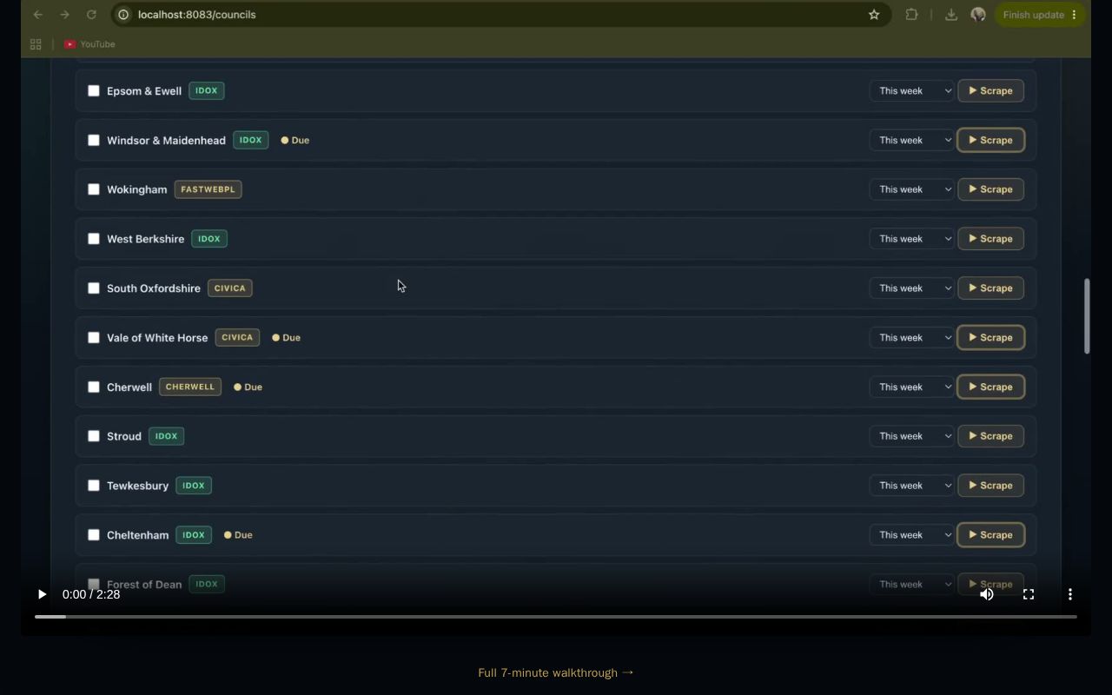Reload the page in the browser
The image size is (1112, 695).
(x=91, y=15)
